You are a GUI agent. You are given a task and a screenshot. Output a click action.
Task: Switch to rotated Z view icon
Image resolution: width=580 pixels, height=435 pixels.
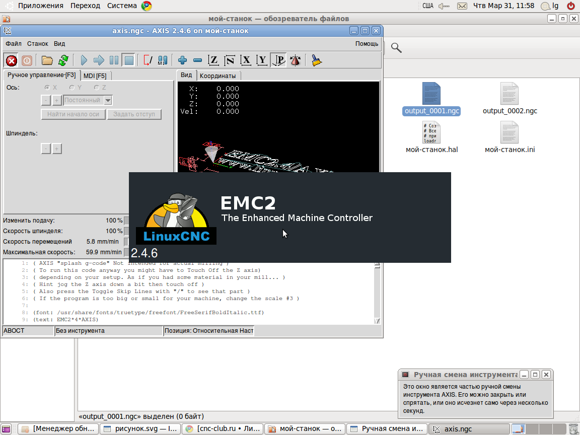tap(230, 60)
